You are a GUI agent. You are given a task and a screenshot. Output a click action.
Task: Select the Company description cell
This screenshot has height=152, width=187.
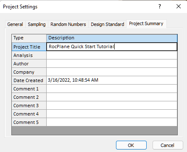coord(112,72)
